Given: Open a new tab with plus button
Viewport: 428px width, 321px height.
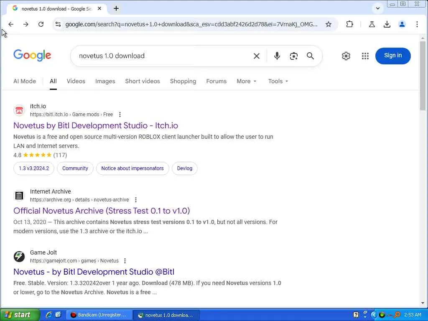Looking at the screenshot, I should pos(116,8).
